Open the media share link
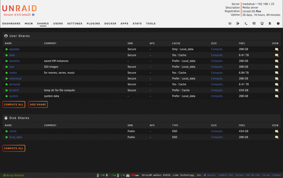 (13, 73)
